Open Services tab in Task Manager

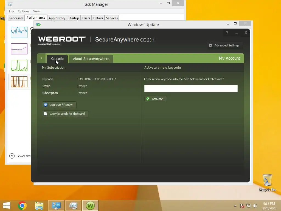[x=112, y=18]
